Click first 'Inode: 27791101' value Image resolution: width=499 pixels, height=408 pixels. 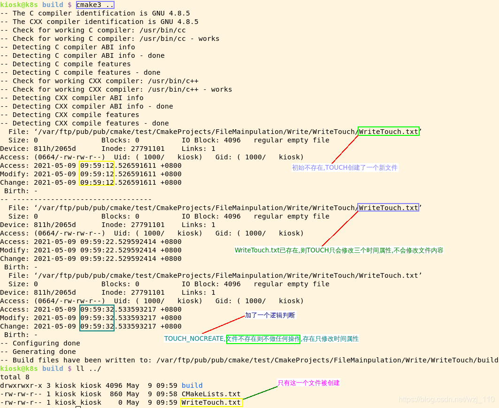coord(133,149)
